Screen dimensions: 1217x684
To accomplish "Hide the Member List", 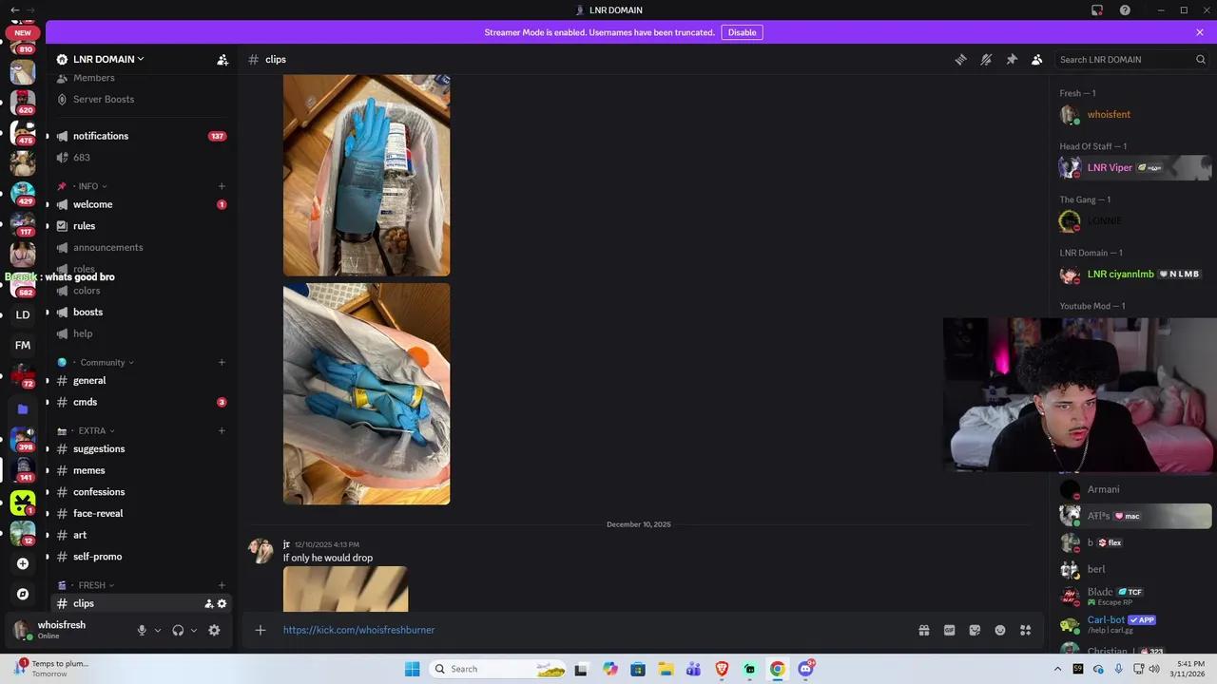I will point(1036,59).
